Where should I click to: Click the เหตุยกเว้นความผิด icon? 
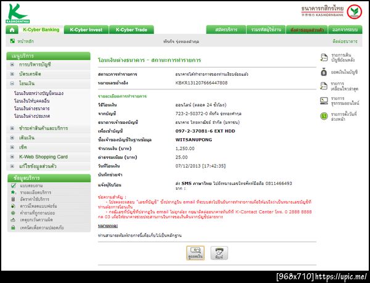tap(13, 220)
